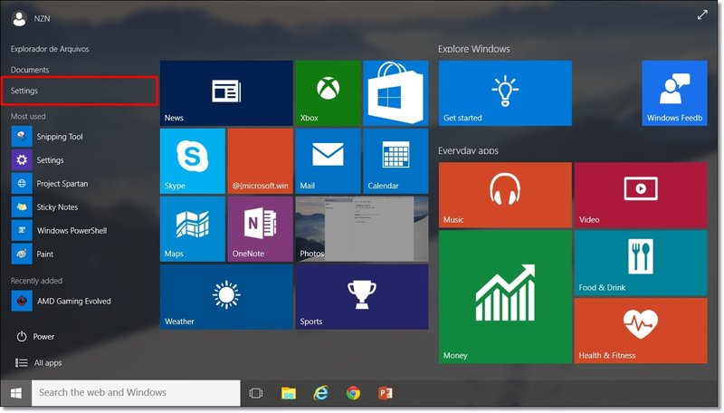Launch the Music headphones tile

[505, 195]
